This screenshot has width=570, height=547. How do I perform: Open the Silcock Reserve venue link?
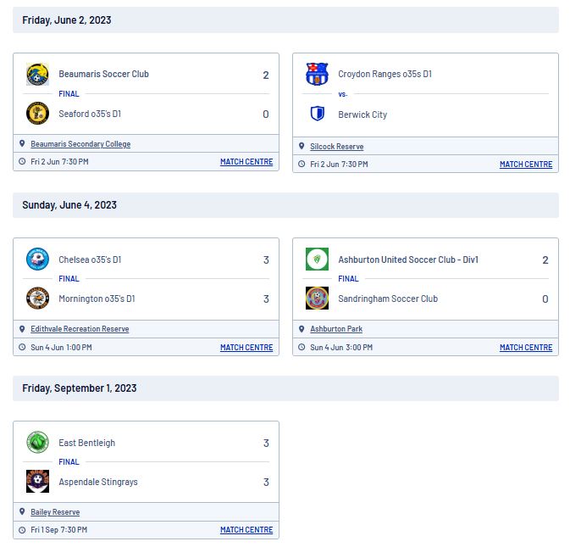[336, 147]
